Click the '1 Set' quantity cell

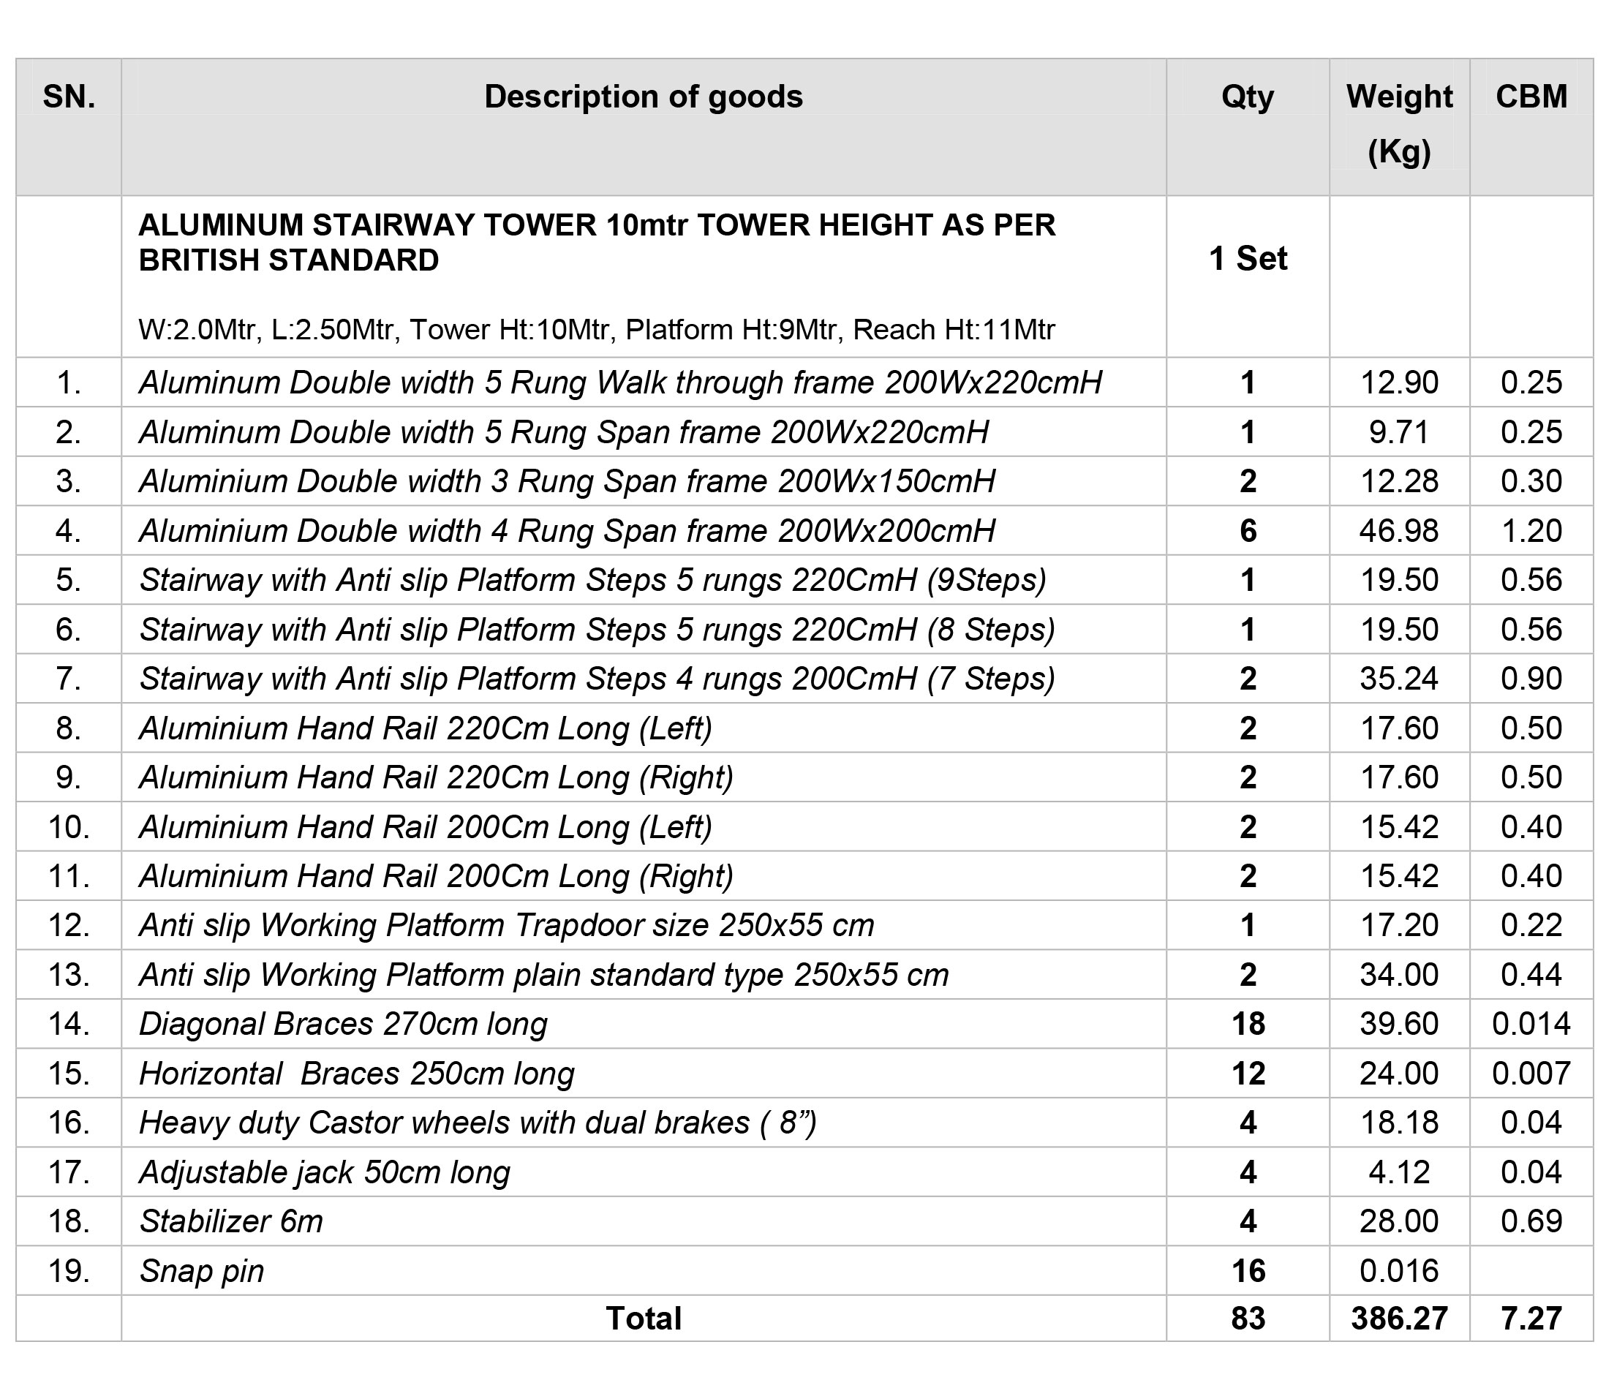point(1248,258)
